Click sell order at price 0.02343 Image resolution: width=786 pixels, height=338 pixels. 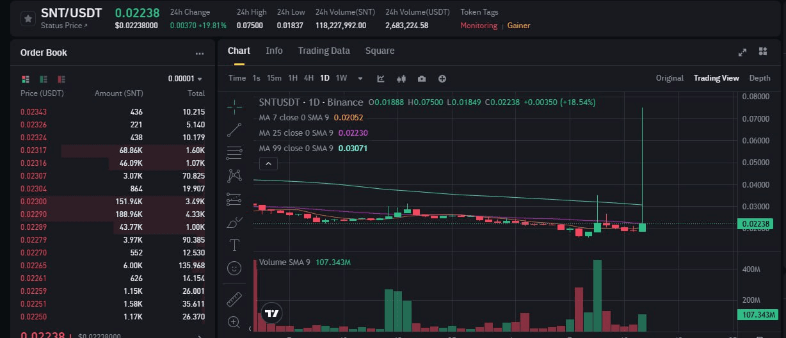[113, 111]
